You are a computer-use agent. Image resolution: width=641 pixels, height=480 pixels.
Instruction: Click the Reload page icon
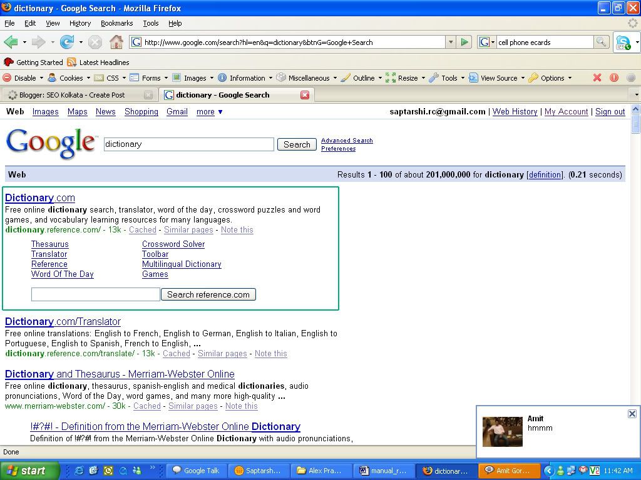tap(66, 42)
